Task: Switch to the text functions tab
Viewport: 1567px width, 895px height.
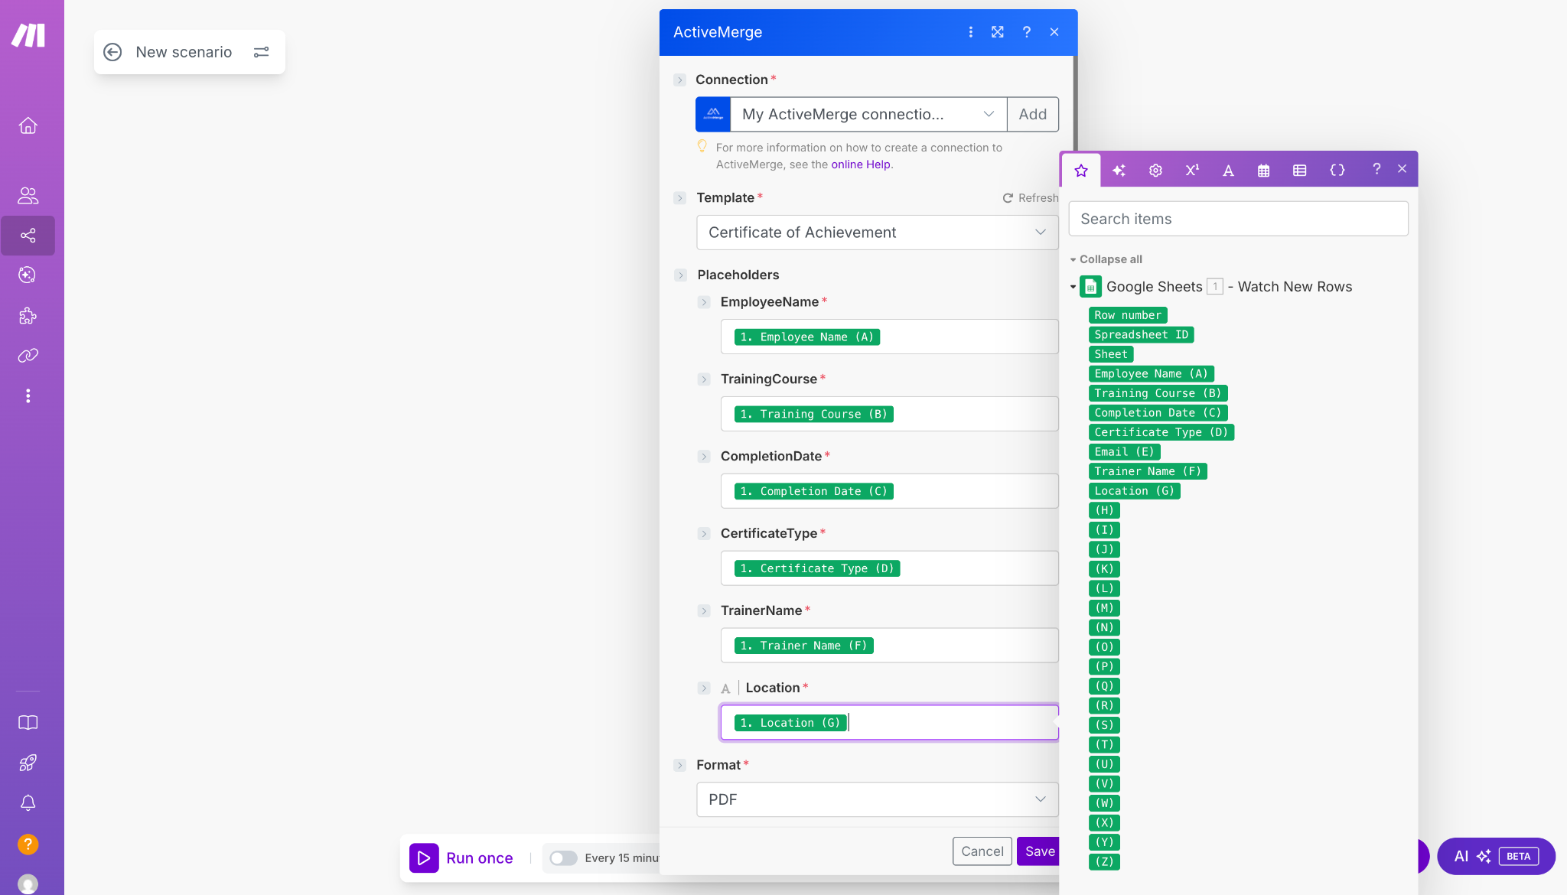Action: pyautogui.click(x=1227, y=170)
